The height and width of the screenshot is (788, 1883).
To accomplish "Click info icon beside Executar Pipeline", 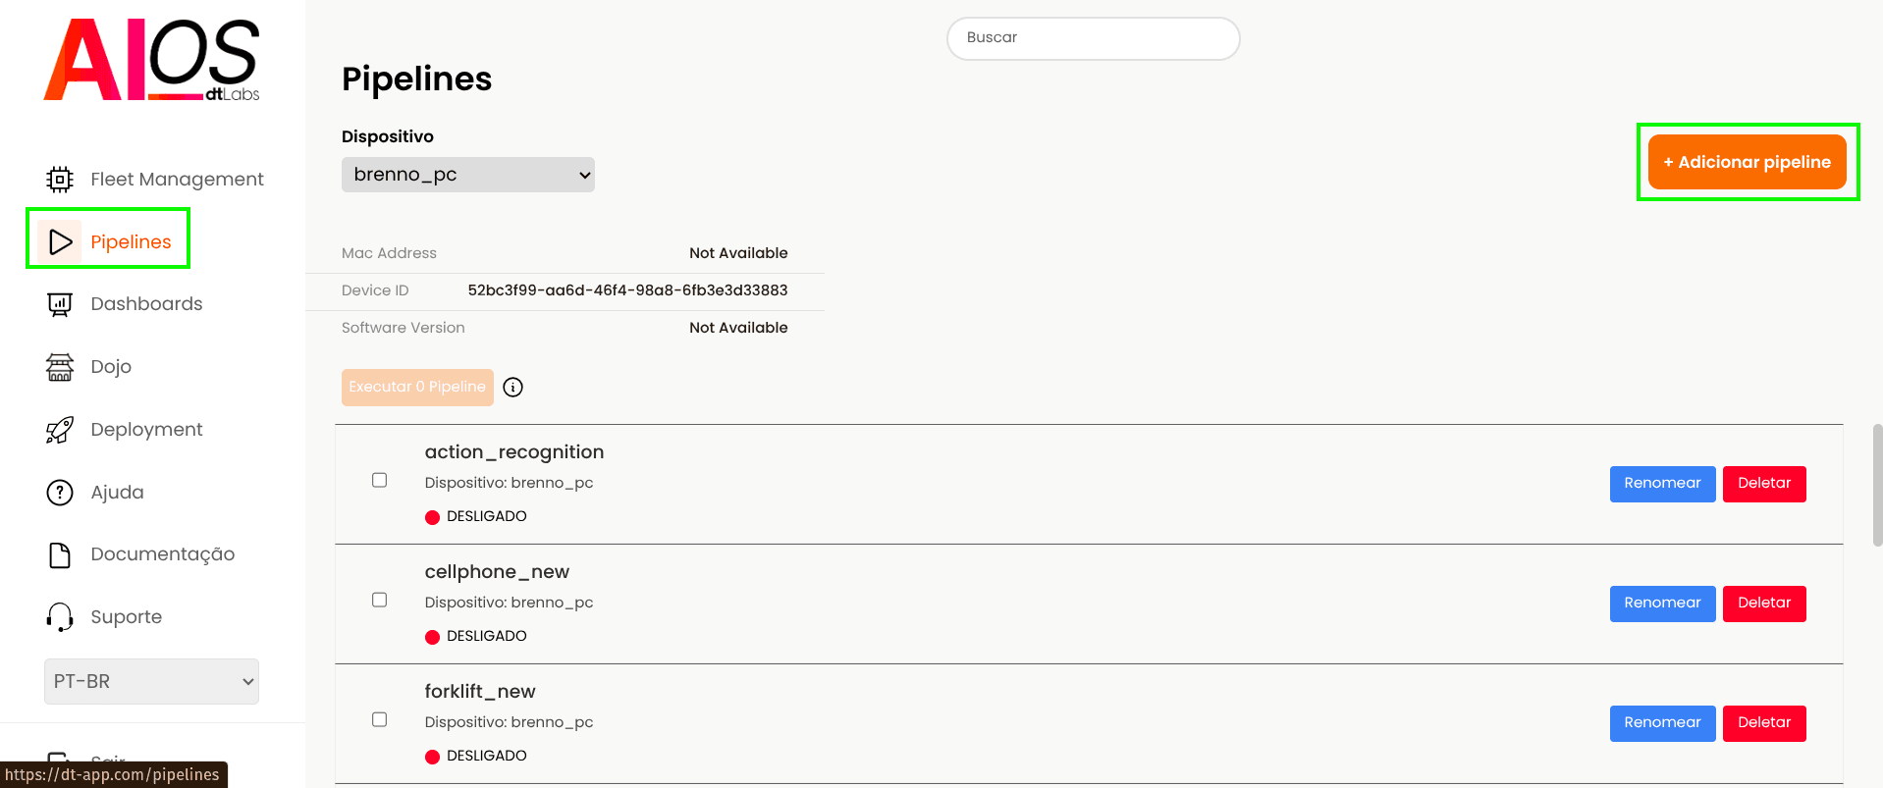I will click(512, 388).
